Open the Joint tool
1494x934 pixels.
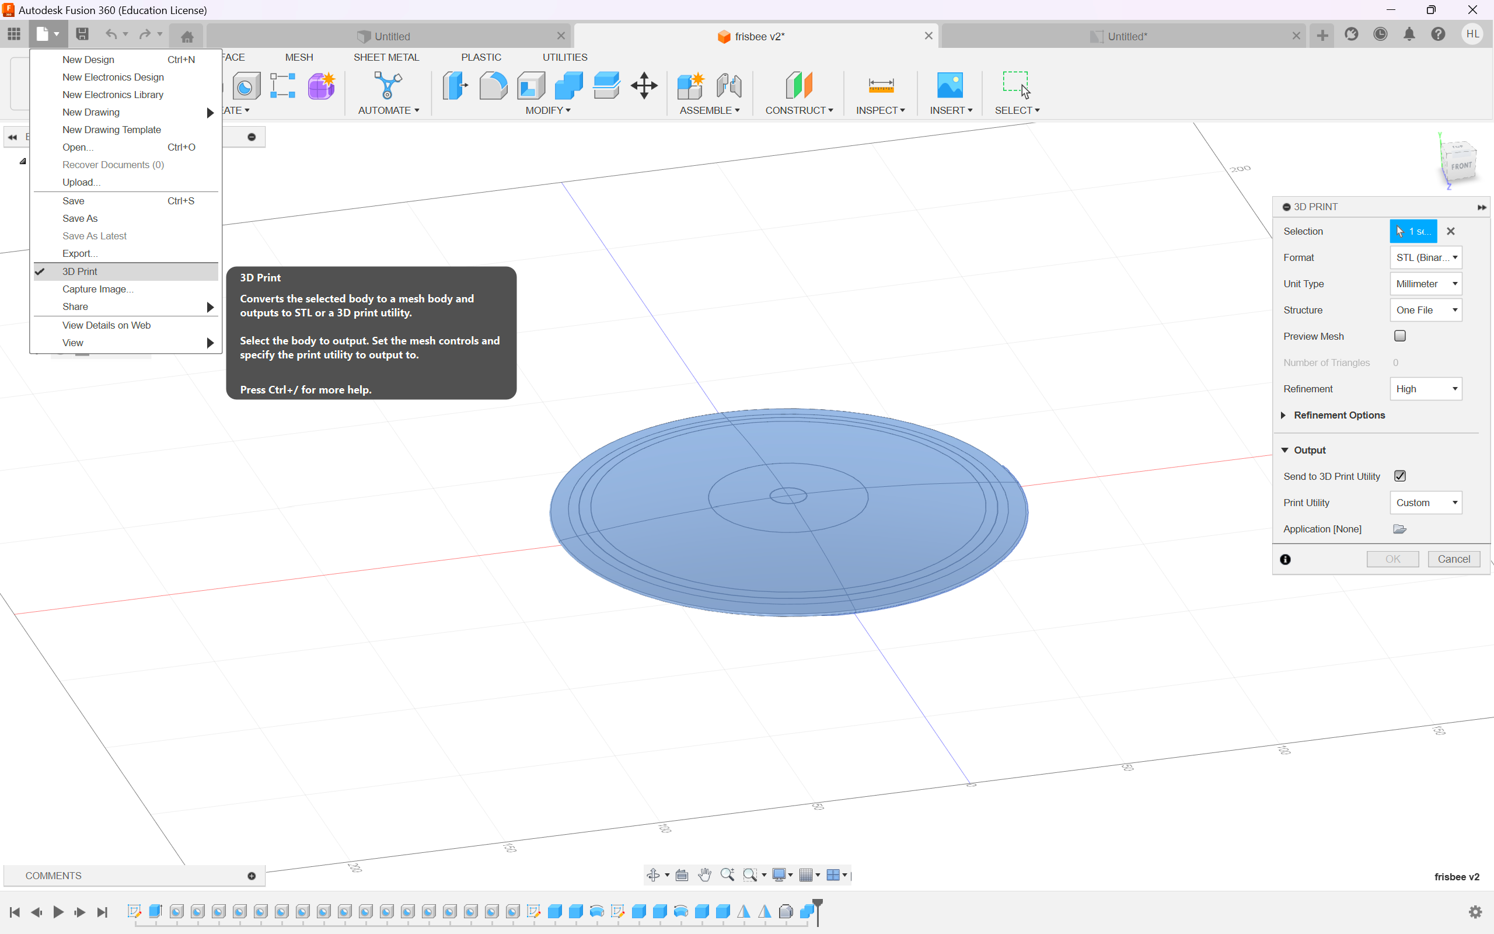[729, 86]
